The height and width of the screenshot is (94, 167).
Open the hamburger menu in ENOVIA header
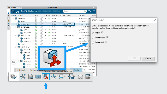(94, 11)
